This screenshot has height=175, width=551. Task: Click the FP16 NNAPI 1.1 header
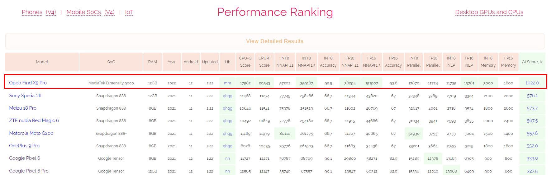pyautogui.click(x=350, y=62)
